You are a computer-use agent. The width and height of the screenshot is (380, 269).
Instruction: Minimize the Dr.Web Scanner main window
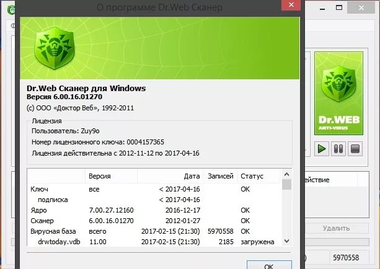click(x=322, y=8)
